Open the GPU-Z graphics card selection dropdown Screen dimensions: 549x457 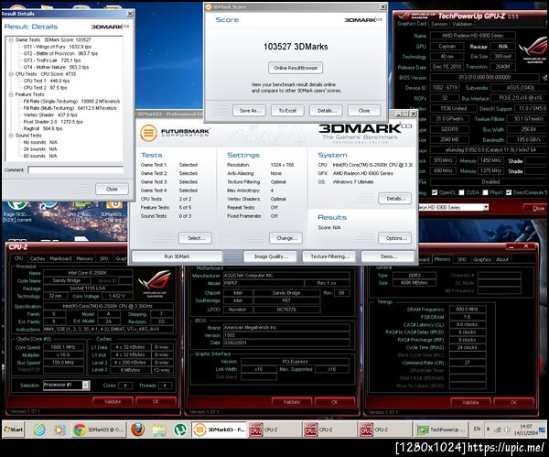click(x=486, y=208)
